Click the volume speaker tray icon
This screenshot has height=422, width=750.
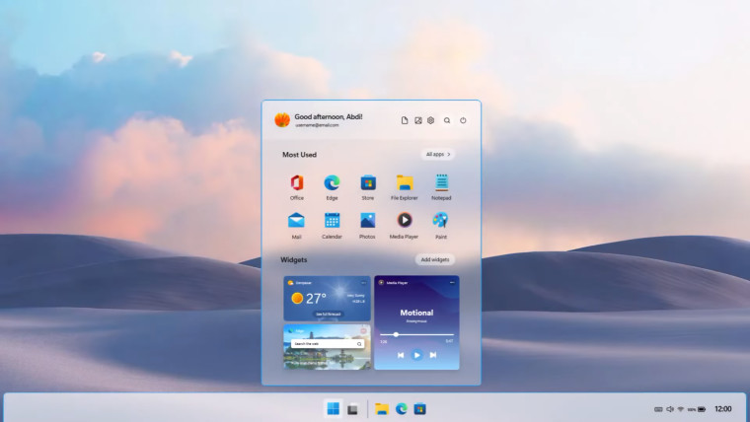[x=670, y=409]
